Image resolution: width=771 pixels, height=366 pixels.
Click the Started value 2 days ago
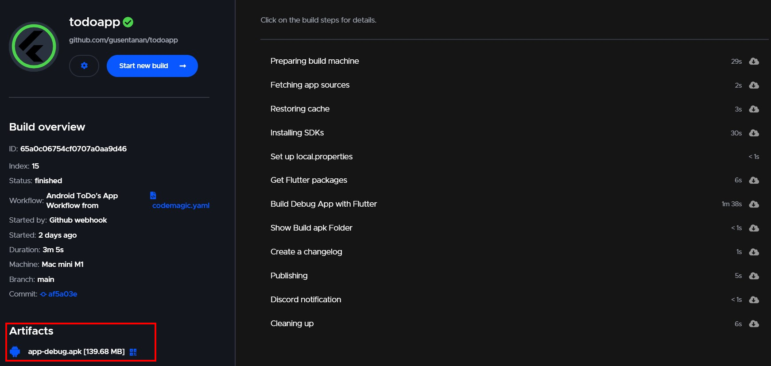tap(58, 235)
